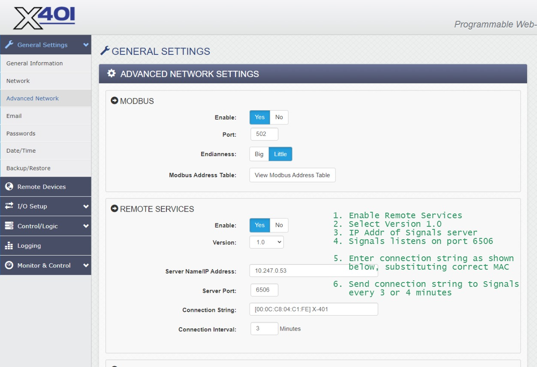Open the Email settings page
Screen dimensions: 537x367
(x=14, y=116)
